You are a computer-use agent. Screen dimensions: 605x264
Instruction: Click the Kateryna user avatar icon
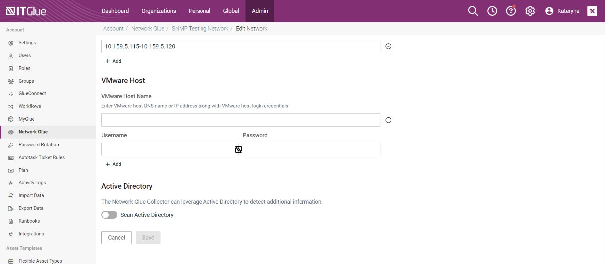point(549,11)
